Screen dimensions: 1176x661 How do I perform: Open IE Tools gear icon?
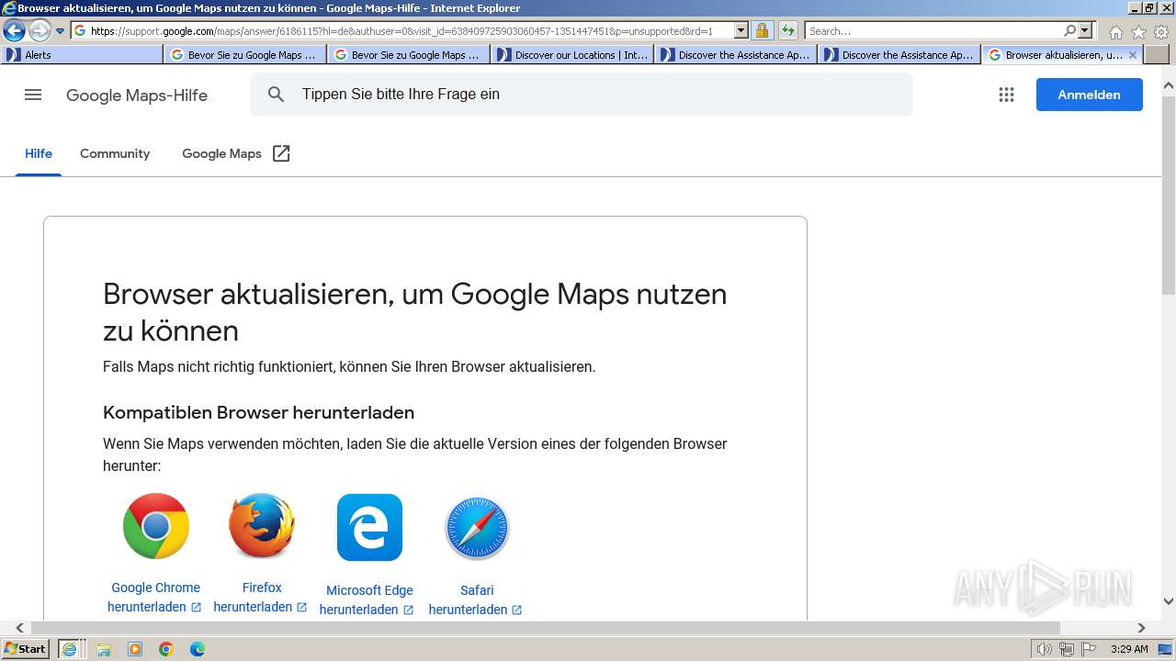pos(1161,31)
